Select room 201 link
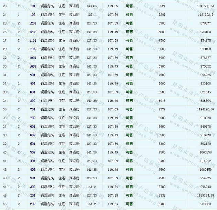Image resolution: width=217 pixels, height=210 pixels. (x=33, y=196)
